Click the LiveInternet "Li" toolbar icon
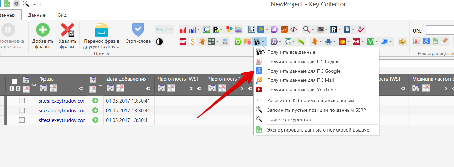Viewport: 454px width, 167px height. 251,29
